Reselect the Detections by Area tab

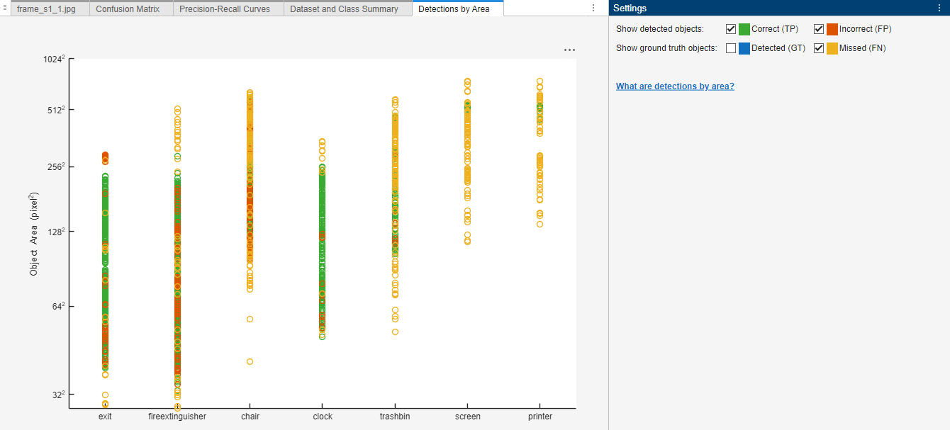click(x=457, y=9)
